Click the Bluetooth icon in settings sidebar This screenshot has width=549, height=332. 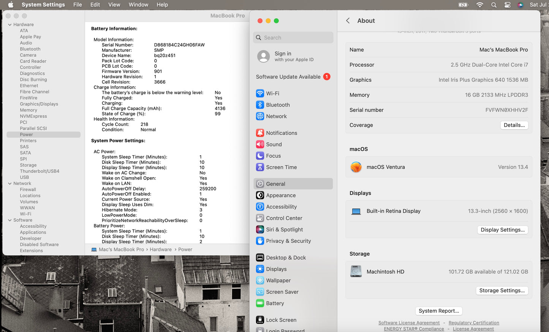260,105
